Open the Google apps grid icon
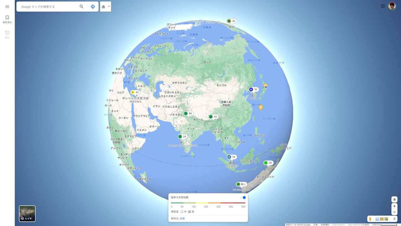Viewport: 401px width, 226px height. (383, 6)
